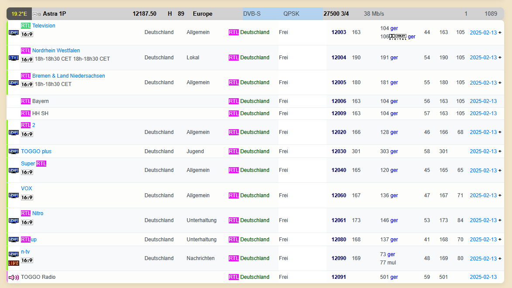Open Nordrhein Westfalen channel link
The height and width of the screenshot is (288, 512).
[x=56, y=51]
